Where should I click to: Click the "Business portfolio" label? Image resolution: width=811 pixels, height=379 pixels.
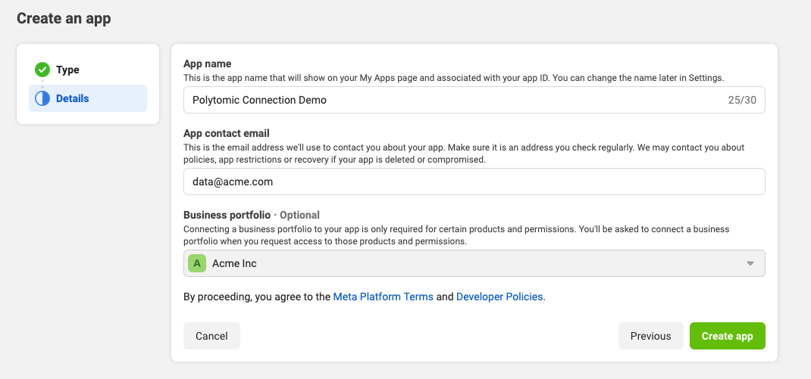pyautogui.click(x=227, y=215)
